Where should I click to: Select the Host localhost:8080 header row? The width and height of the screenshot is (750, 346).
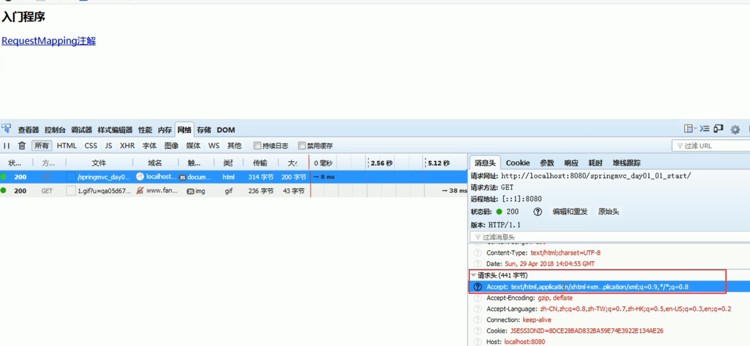(x=609, y=342)
